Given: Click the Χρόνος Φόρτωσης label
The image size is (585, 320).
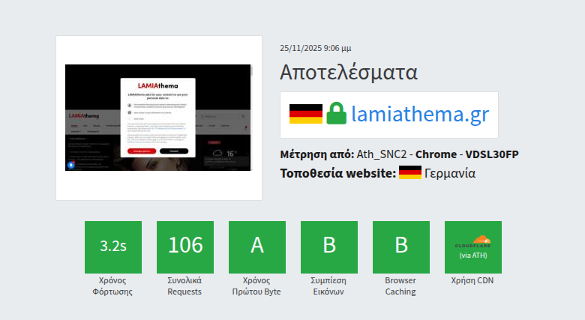Looking at the screenshot, I should [x=113, y=286].
